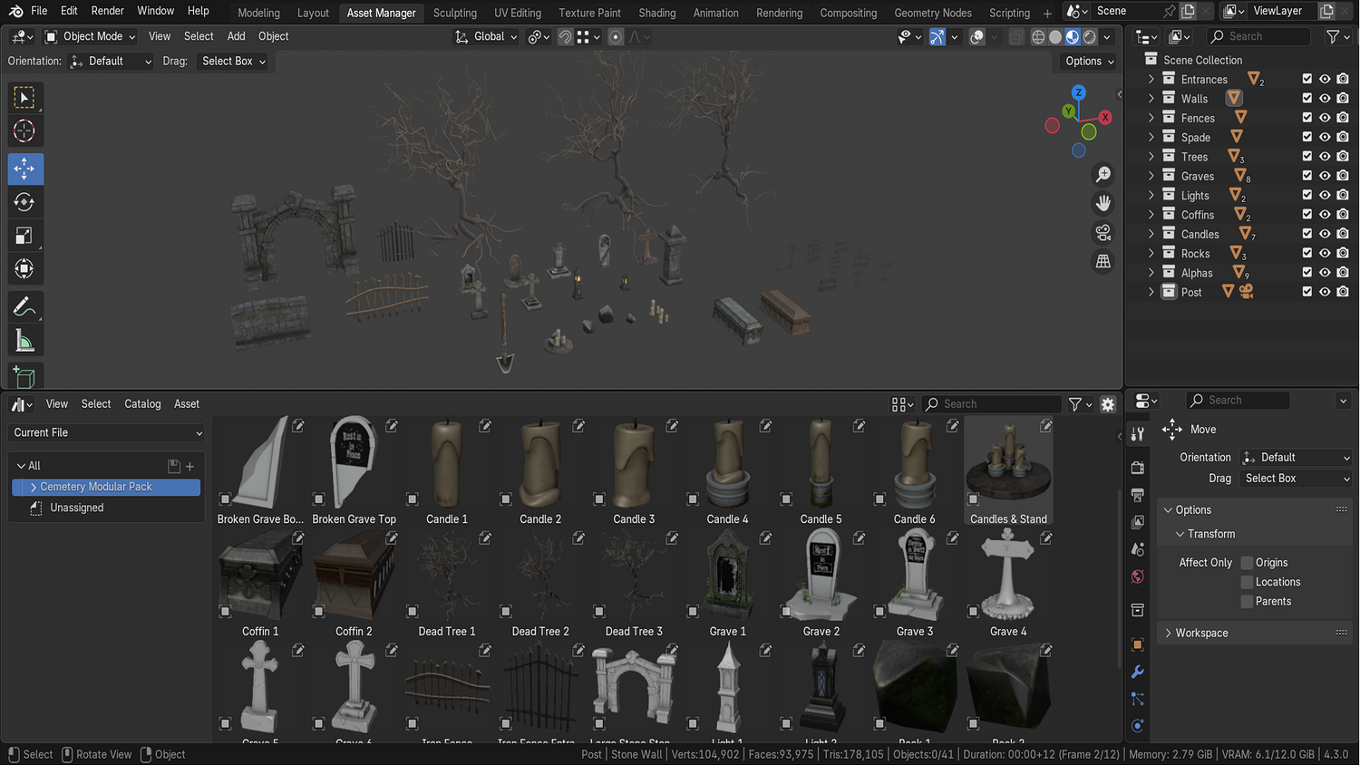Enable the Locations checkbox
The height and width of the screenshot is (765, 1360).
click(1247, 582)
